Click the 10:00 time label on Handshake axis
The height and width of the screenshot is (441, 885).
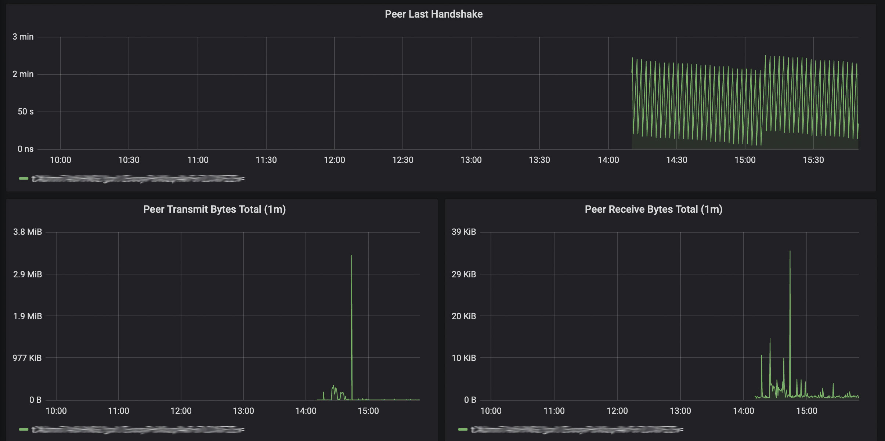pos(61,160)
